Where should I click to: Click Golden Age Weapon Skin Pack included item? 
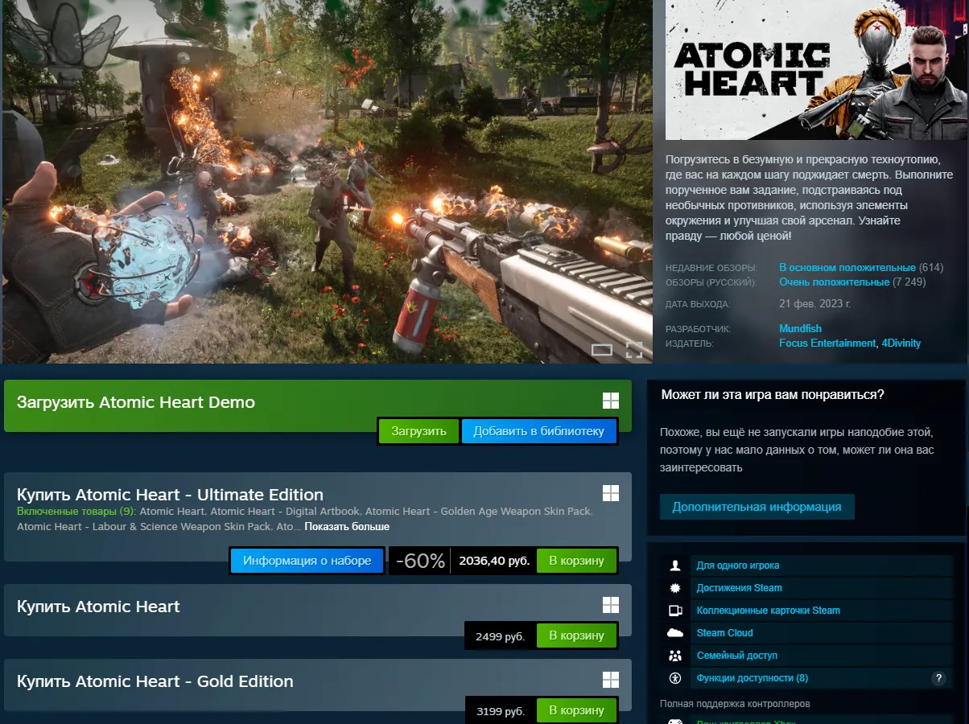(479, 511)
